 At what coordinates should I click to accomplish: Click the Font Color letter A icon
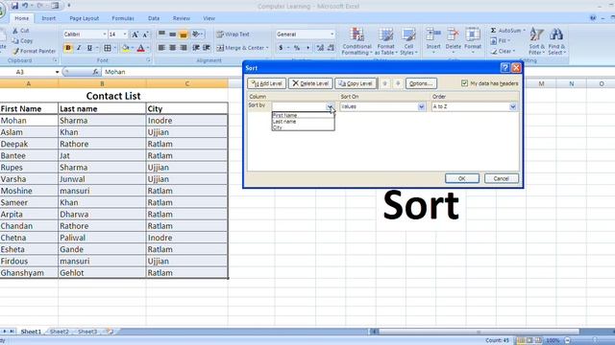(x=141, y=48)
